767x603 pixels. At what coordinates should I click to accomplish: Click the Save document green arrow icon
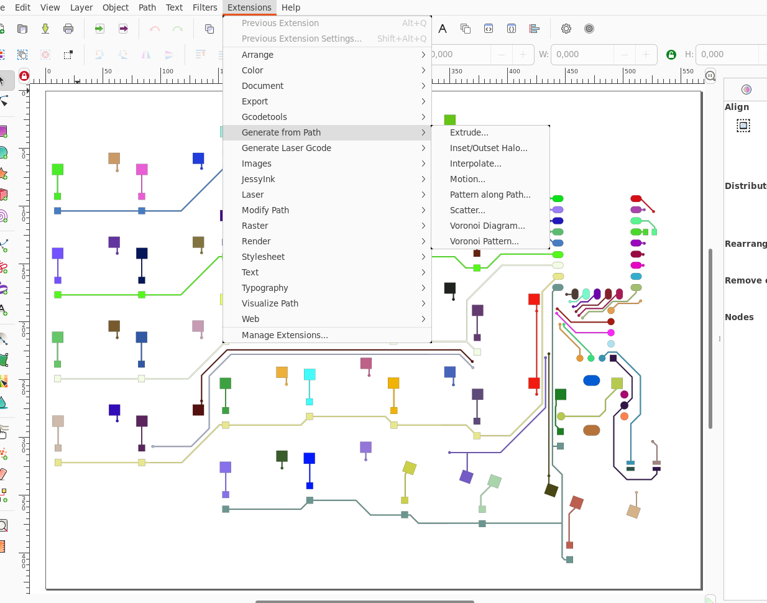[x=45, y=29]
